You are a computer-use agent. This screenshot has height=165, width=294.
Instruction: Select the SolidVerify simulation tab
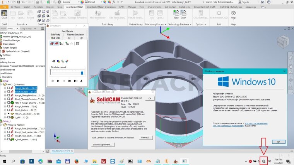point(56,35)
